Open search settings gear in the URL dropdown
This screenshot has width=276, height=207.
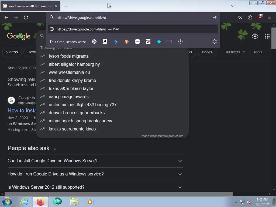[214, 42]
